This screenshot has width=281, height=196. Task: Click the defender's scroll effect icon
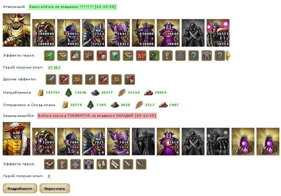coord(115,164)
